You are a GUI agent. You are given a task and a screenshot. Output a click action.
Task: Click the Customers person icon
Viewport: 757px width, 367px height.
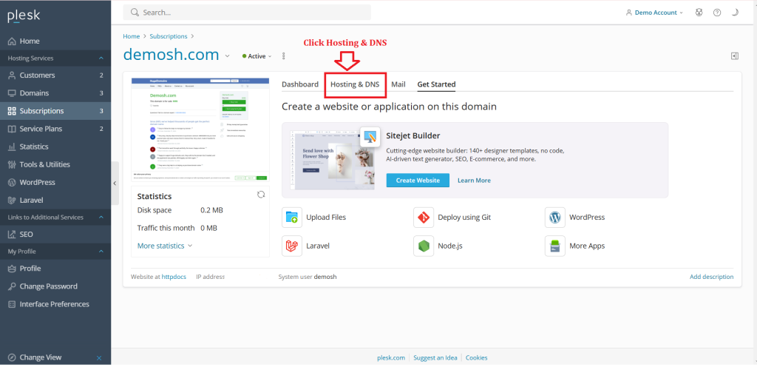click(x=12, y=75)
